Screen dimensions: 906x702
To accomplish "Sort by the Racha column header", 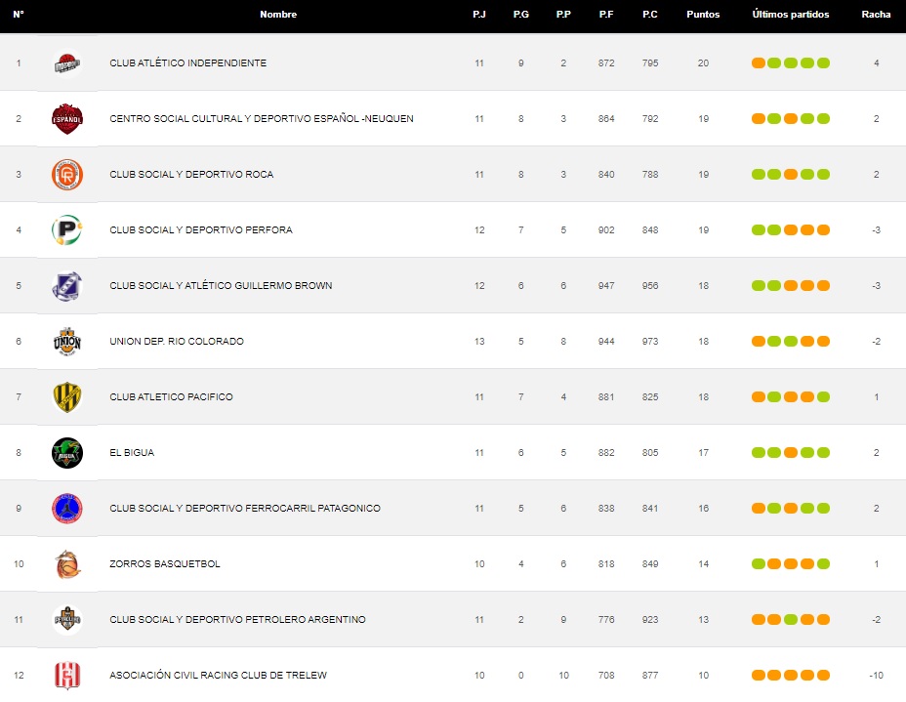I will 876,15.
